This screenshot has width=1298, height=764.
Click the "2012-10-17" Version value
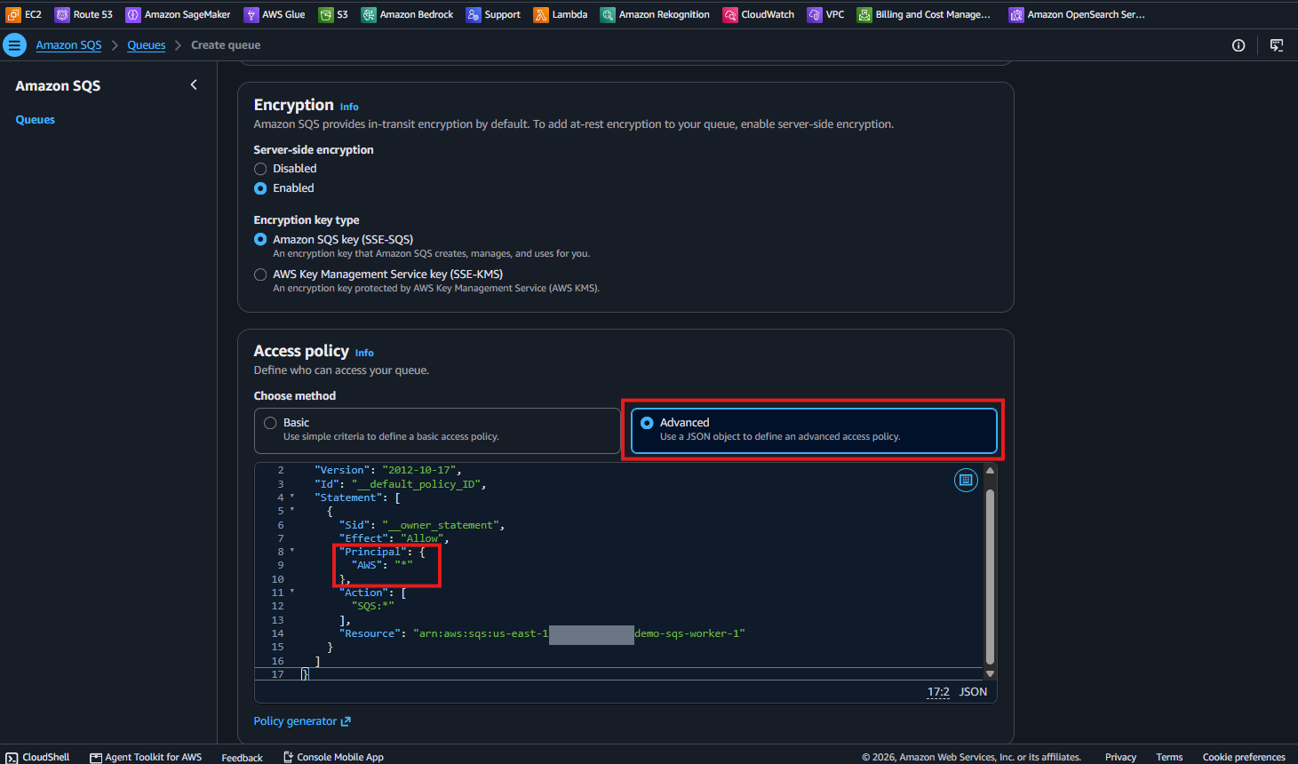[418, 470]
